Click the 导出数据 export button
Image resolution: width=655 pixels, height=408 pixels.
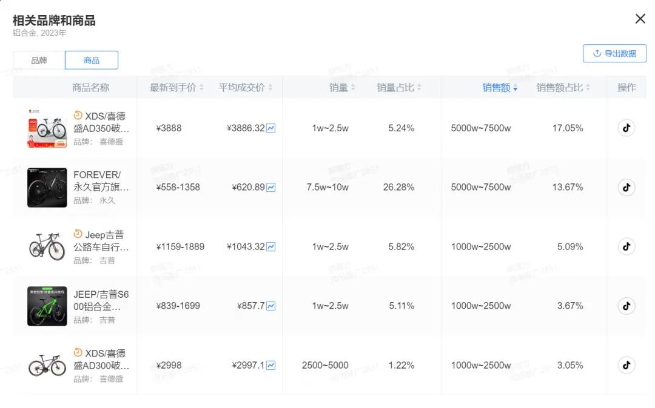pos(614,53)
